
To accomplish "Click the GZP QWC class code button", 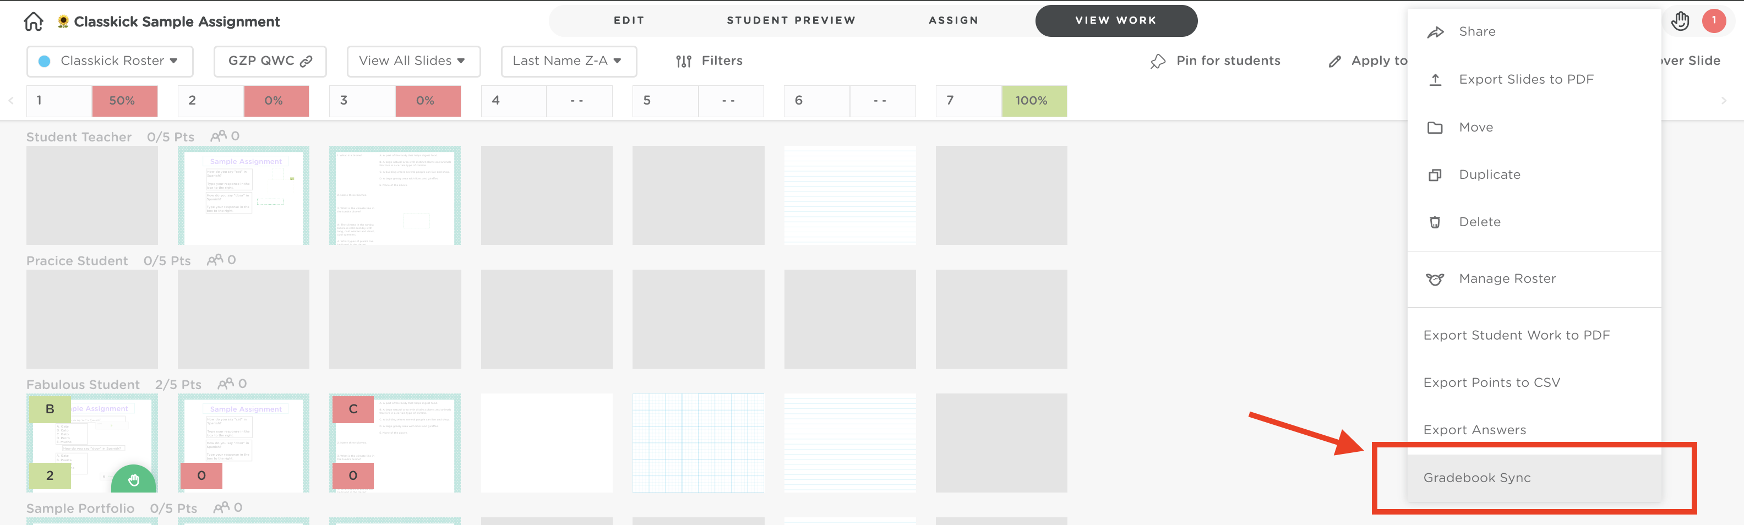I will tap(270, 61).
